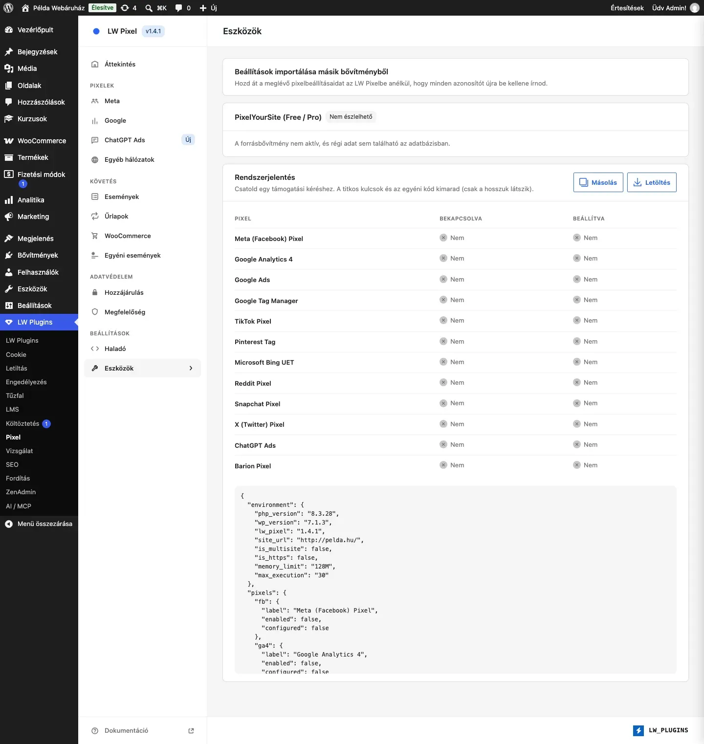Select the Barion Pixel row label
This screenshot has width=704, height=744.
coord(253,466)
